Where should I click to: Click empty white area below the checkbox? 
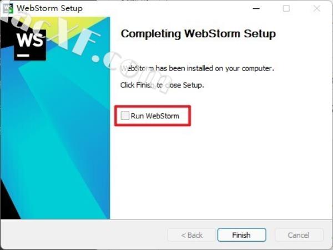220,170
